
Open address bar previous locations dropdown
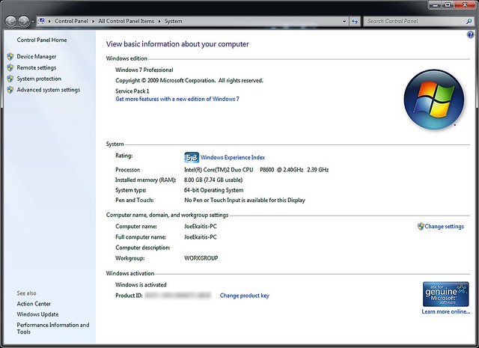click(x=344, y=22)
